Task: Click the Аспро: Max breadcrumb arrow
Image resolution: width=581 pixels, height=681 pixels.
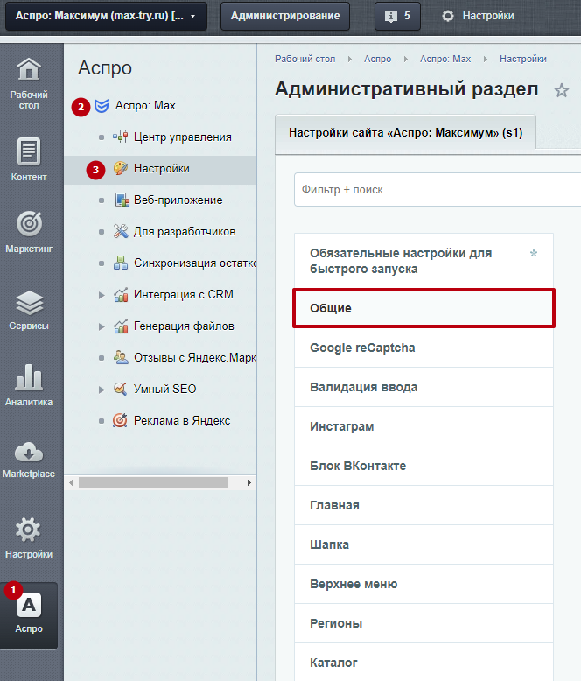Action: coord(485,59)
